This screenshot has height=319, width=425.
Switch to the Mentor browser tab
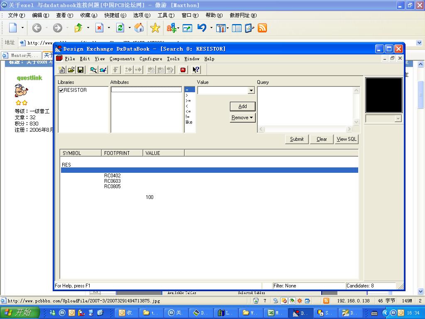click(21, 55)
